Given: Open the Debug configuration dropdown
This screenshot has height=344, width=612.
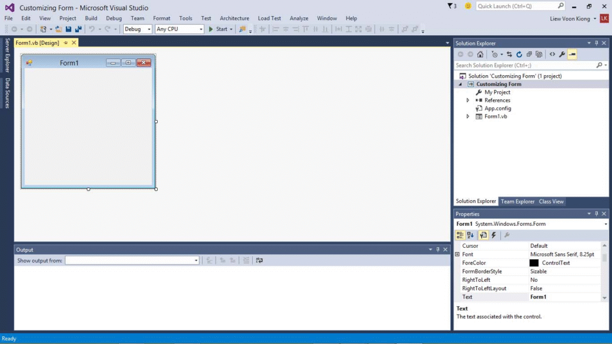Looking at the screenshot, I should 138,29.
